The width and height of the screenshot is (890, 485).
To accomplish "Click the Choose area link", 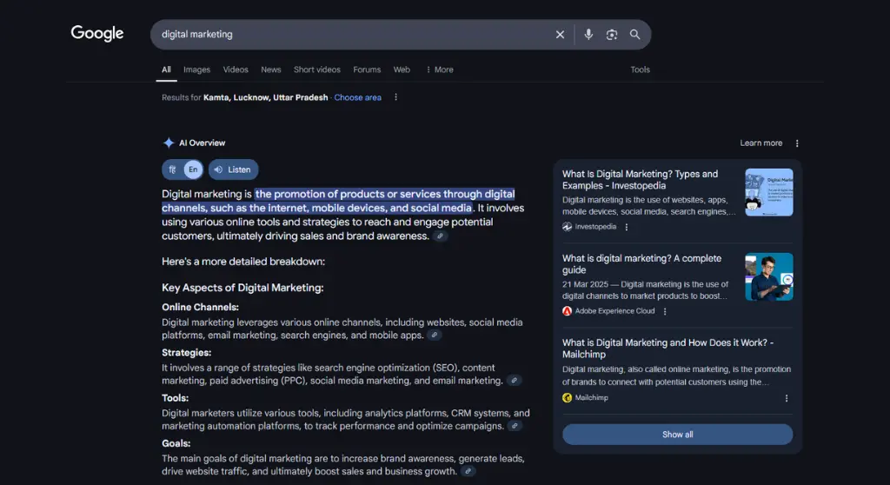I will coord(357,97).
